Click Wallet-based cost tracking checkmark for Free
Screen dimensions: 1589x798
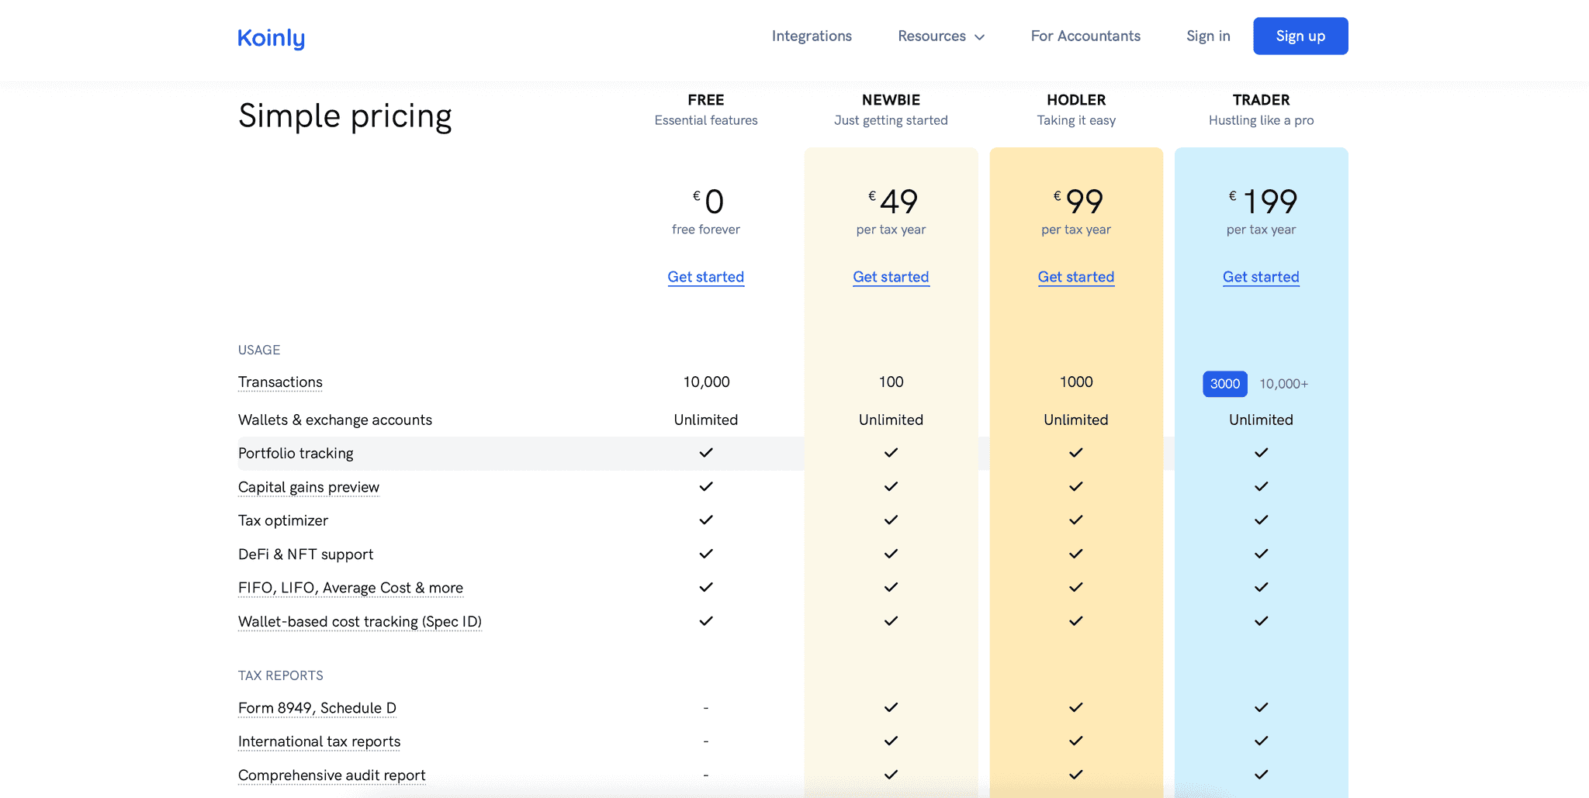[706, 621]
